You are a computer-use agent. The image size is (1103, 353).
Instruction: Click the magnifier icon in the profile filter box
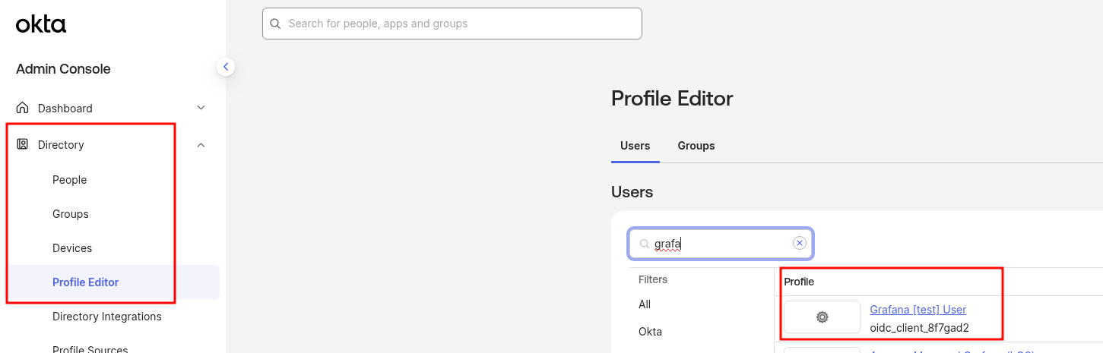pos(644,244)
